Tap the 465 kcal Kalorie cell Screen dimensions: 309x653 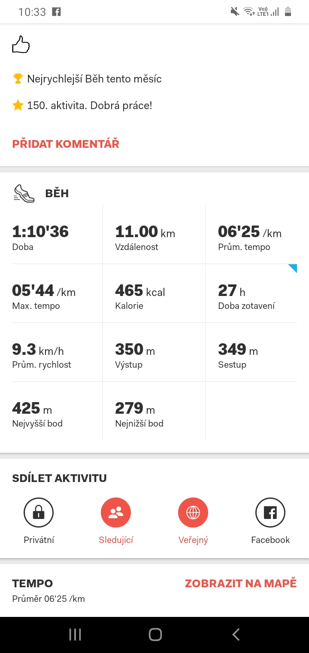[154, 293]
